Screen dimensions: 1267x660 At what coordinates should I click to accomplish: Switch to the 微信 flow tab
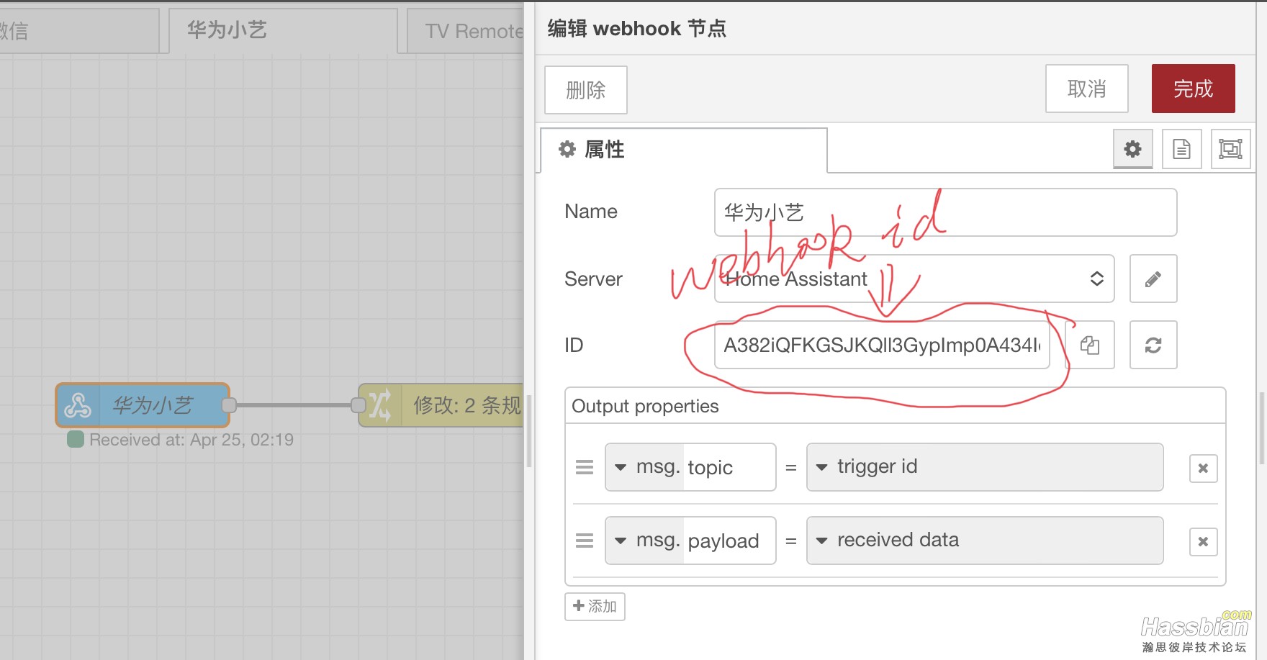point(78,30)
